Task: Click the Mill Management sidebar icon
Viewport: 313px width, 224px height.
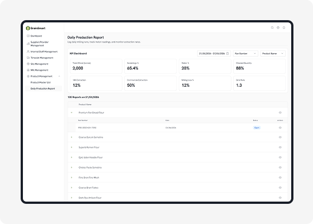Action: (28, 70)
